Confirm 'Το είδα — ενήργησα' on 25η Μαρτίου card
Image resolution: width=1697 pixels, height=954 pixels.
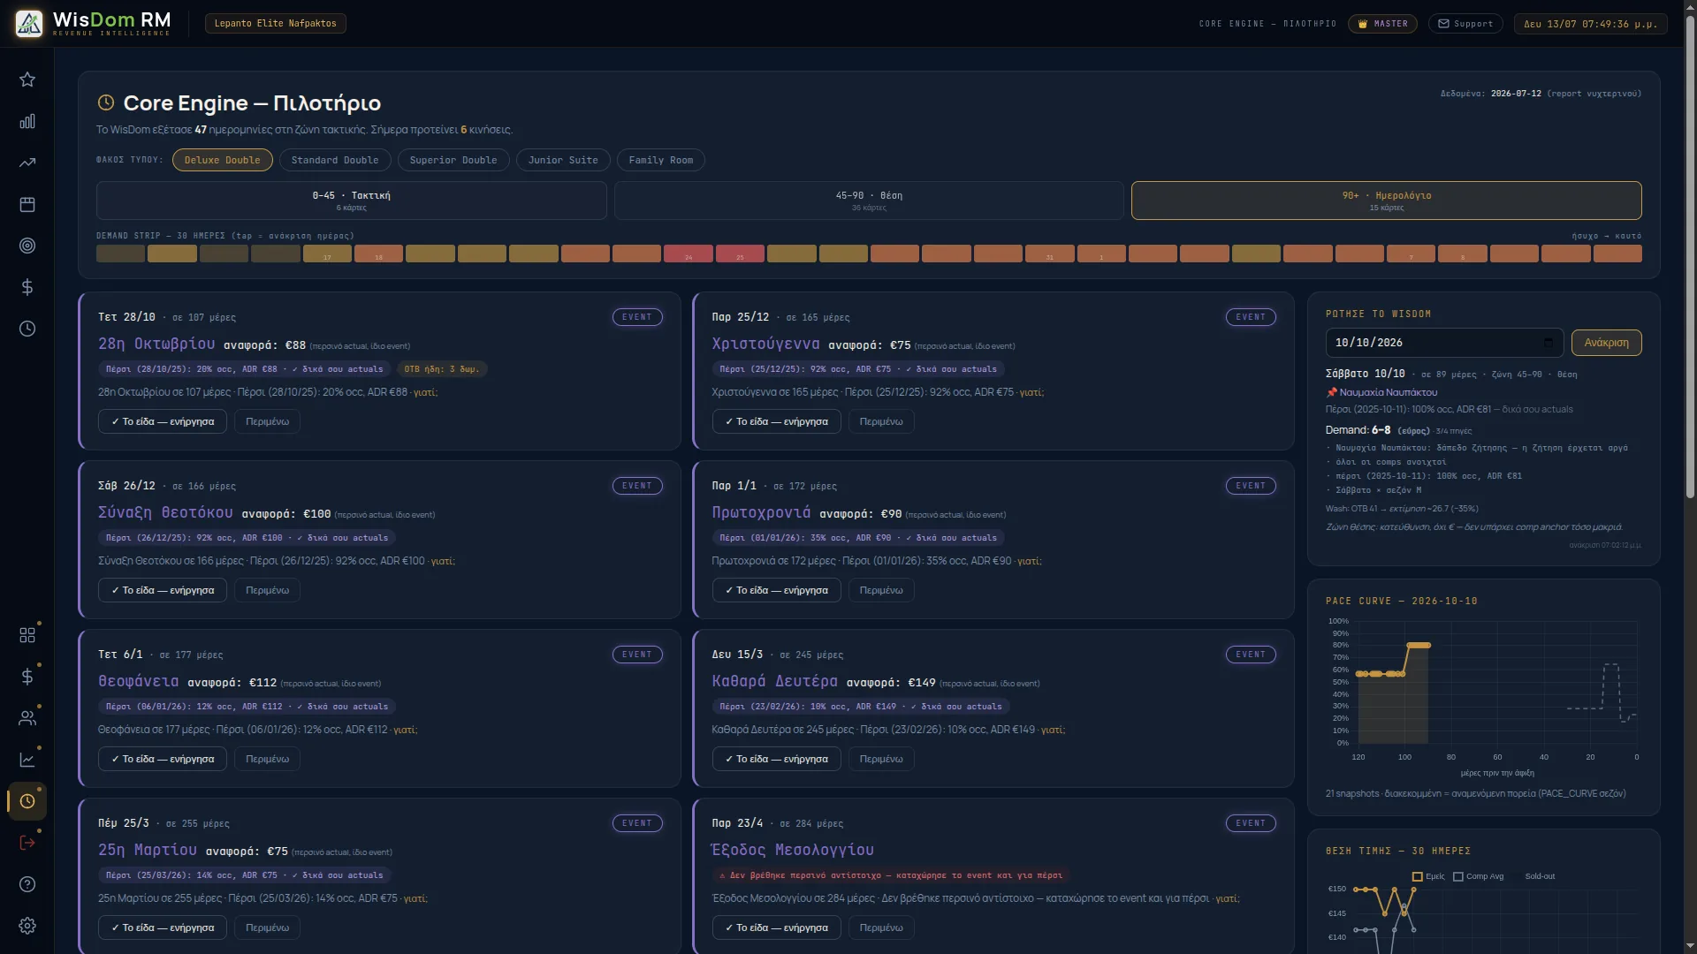click(x=163, y=927)
